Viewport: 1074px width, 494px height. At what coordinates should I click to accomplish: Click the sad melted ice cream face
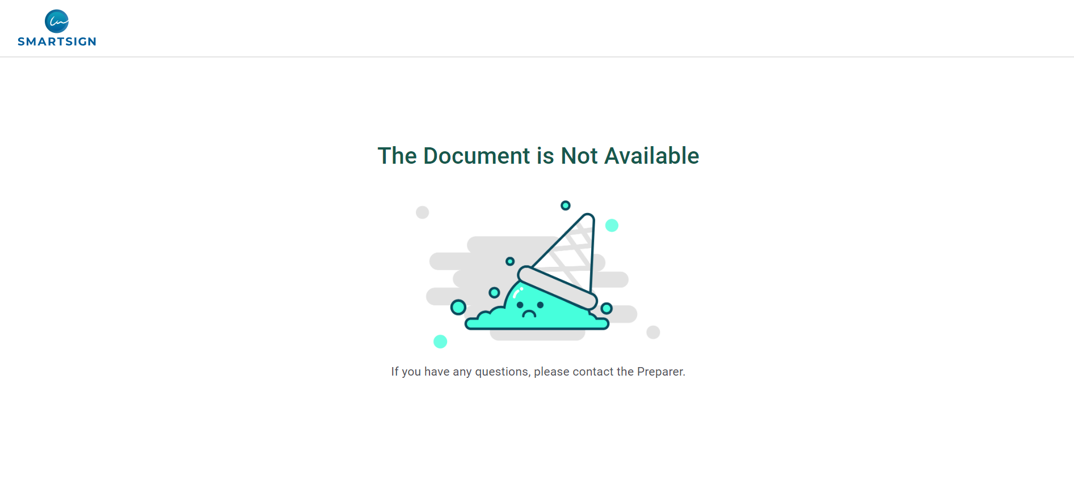[530, 308]
